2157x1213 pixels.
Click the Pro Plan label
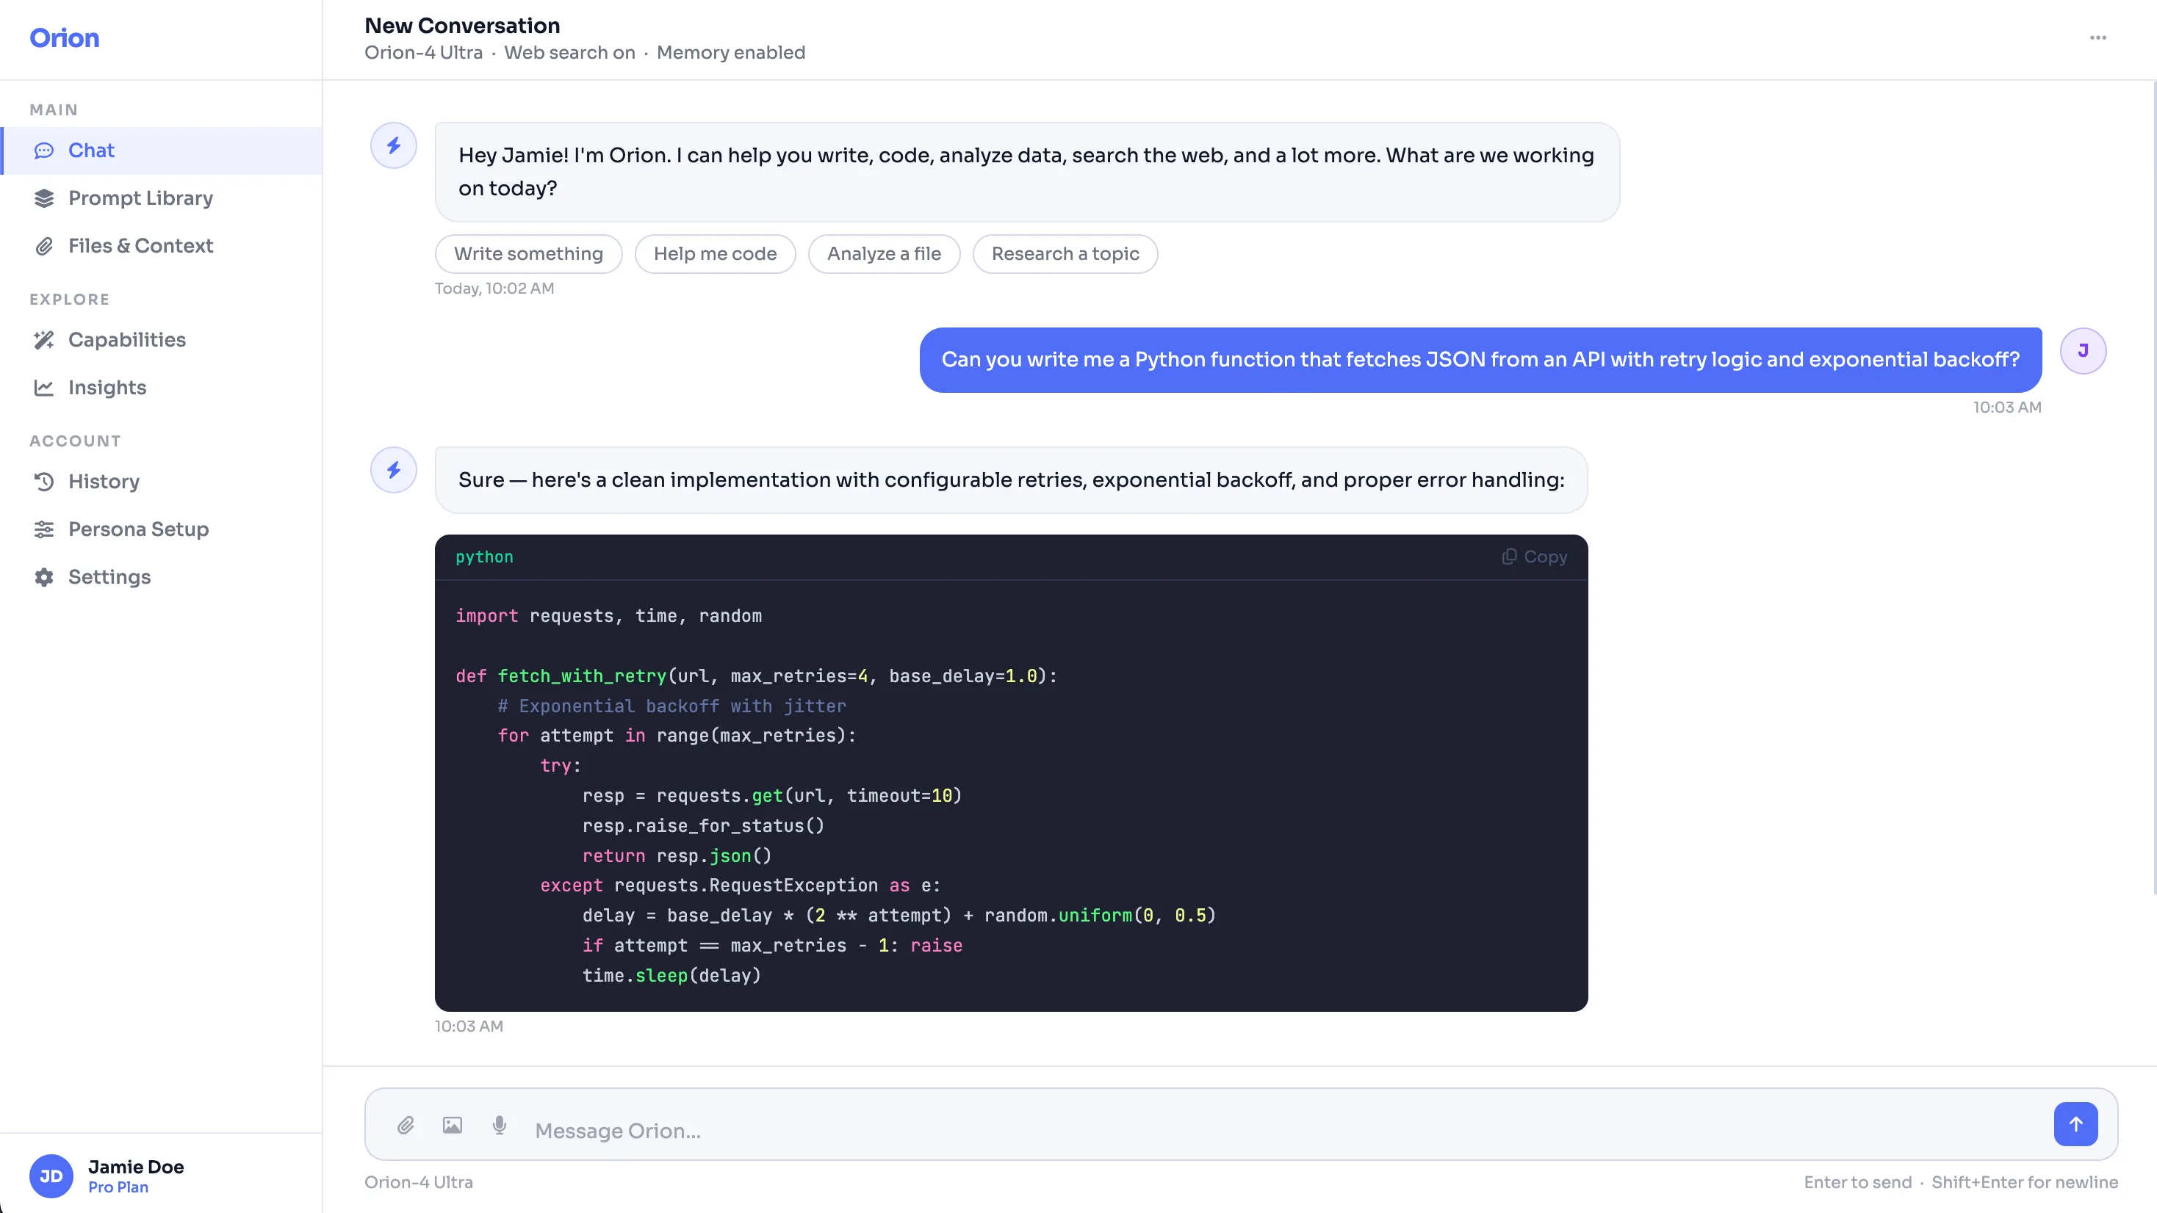pos(118,1187)
